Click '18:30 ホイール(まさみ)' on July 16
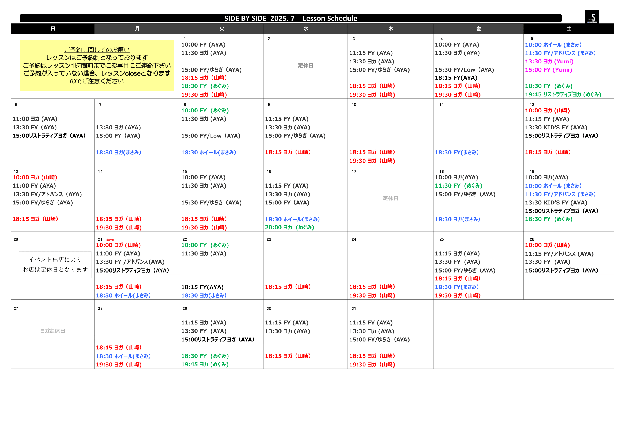 292,219
